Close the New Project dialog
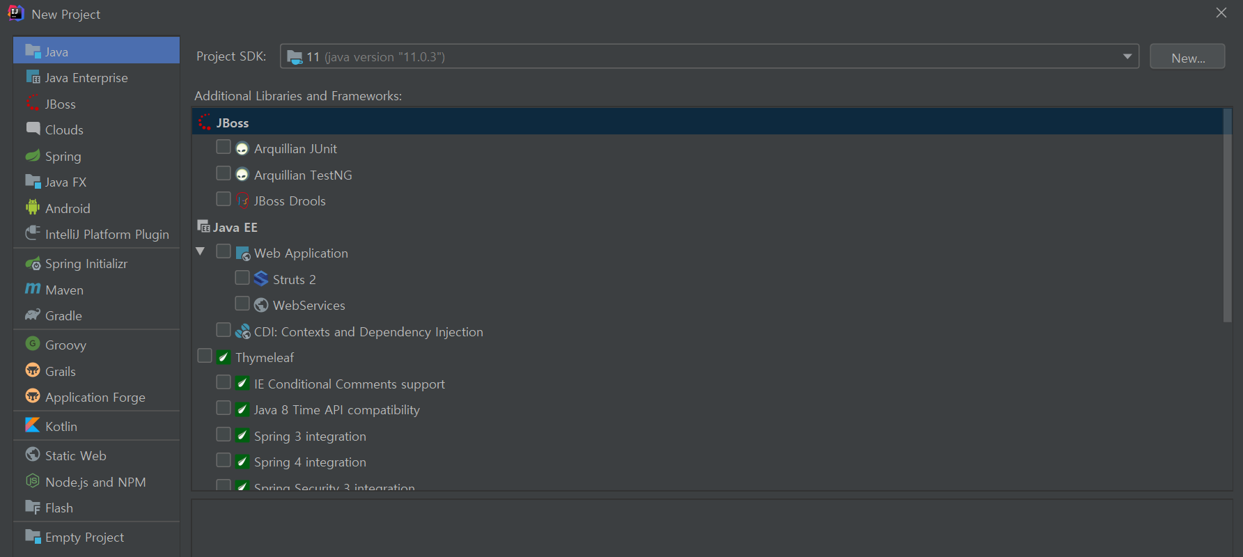This screenshot has height=557, width=1243. pyautogui.click(x=1221, y=13)
